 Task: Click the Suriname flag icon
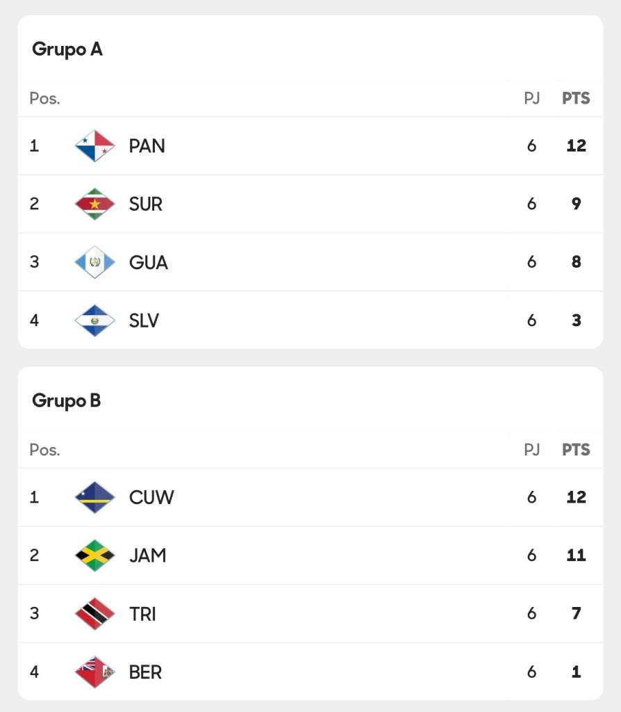click(x=94, y=204)
